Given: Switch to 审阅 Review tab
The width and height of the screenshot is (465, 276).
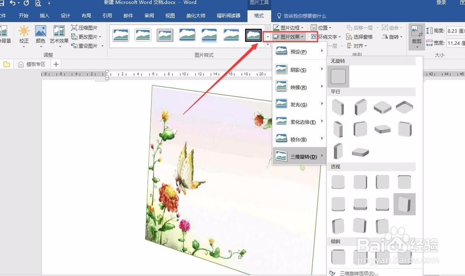Looking at the screenshot, I should (x=149, y=15).
